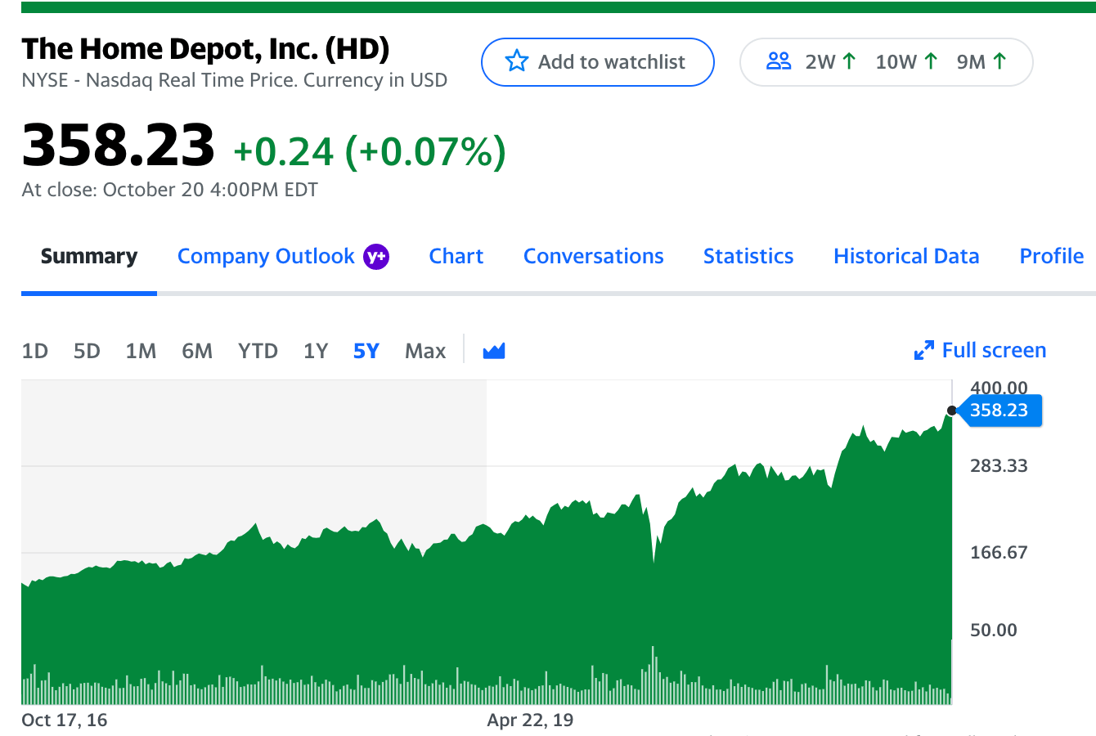Add Home Depot to watchlist
This screenshot has height=736, width=1096.
pyautogui.click(x=598, y=62)
